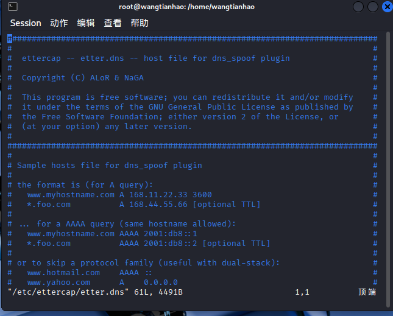Click 'the format is (for A query):' line
Viewport: 393px width, 316px height.
(x=85, y=185)
